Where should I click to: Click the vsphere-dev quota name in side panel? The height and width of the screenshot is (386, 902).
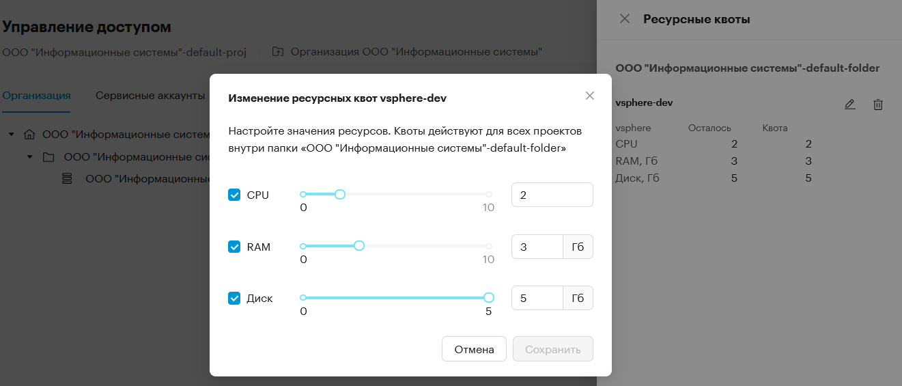pos(645,102)
